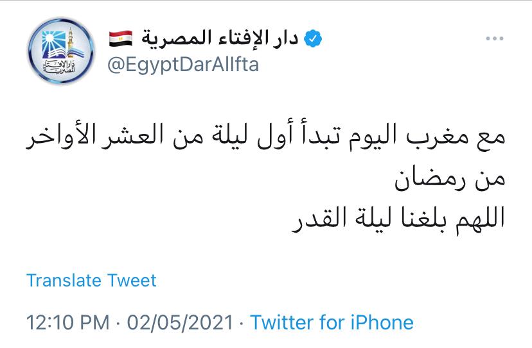Open the three-dot more options menu
Image resolution: width=532 pixels, height=348 pixels.
click(494, 39)
